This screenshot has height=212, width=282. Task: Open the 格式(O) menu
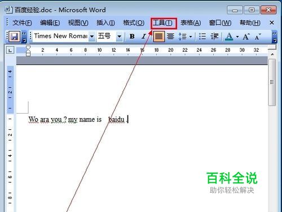click(x=134, y=23)
